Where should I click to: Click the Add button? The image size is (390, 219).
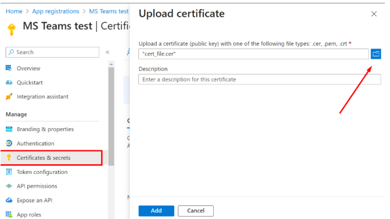tap(156, 210)
